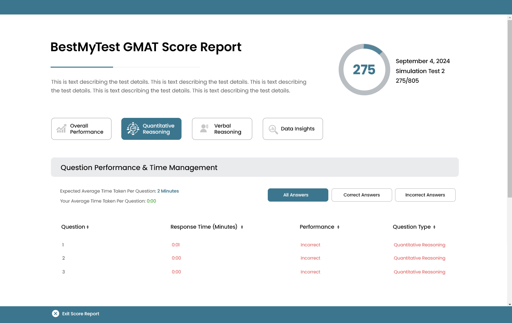512x323 pixels.
Task: Click Quantitative Reasoning type for question 3
Action: pyautogui.click(x=420, y=272)
